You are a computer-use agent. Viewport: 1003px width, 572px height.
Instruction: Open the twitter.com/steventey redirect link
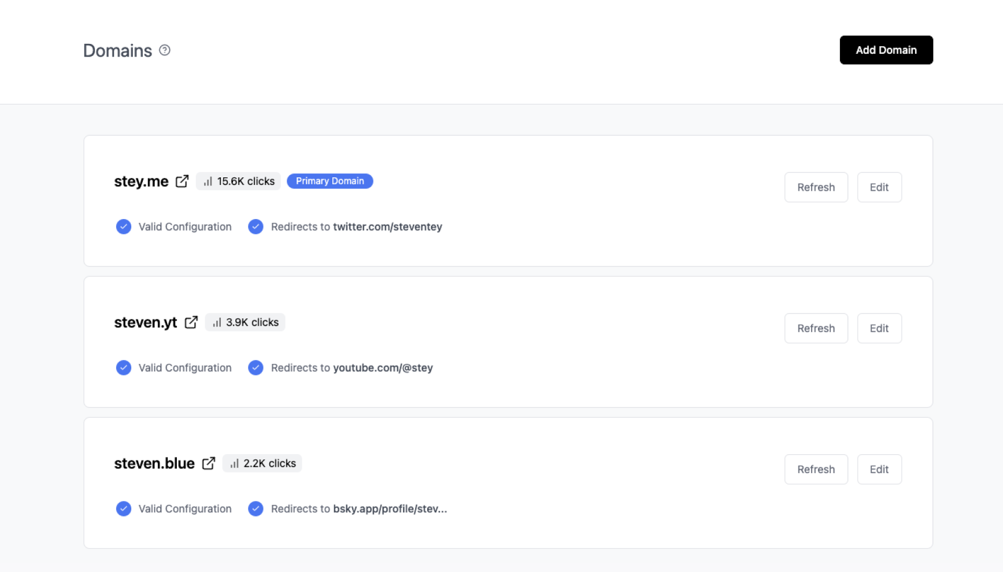[387, 226]
